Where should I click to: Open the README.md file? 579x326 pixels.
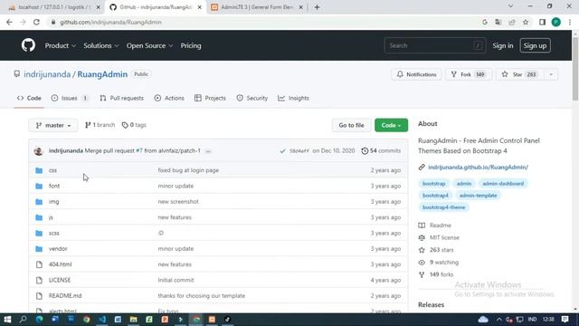(x=65, y=296)
